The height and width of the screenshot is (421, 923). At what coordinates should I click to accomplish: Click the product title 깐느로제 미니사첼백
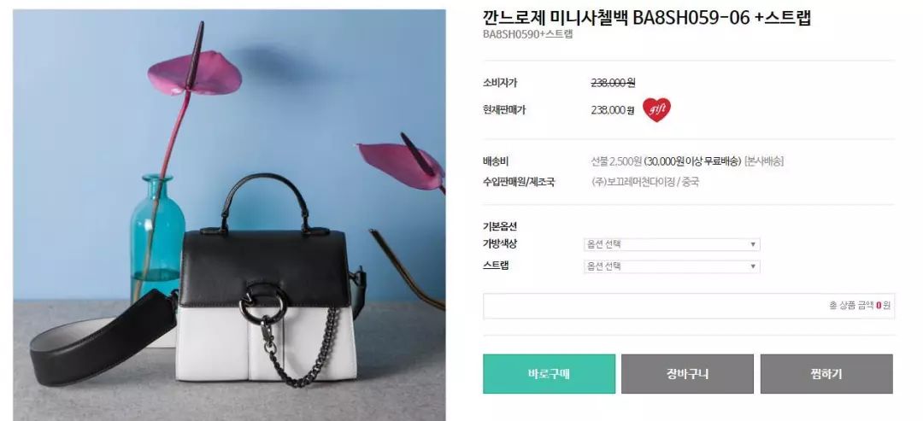pyautogui.click(x=556, y=18)
